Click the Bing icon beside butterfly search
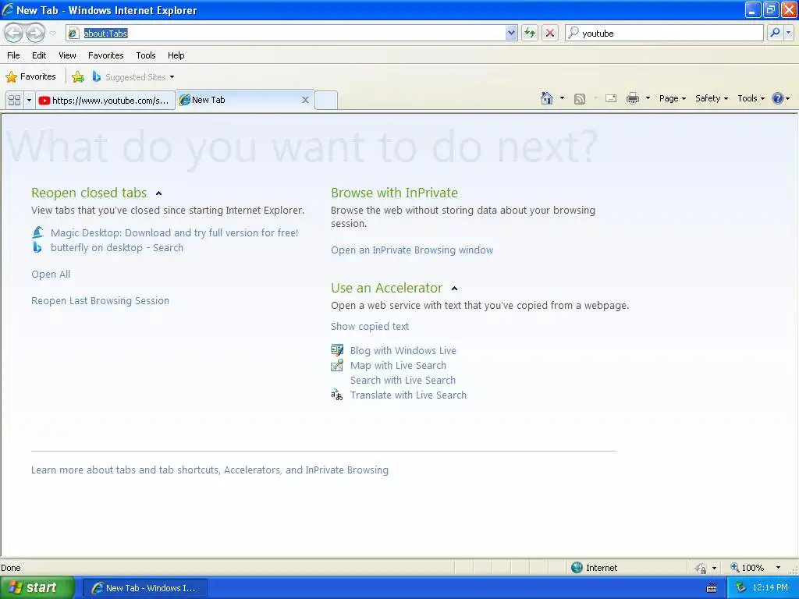The image size is (799, 599). pyautogui.click(x=37, y=247)
